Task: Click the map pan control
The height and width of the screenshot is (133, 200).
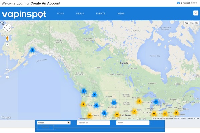Action: (x=7, y=28)
